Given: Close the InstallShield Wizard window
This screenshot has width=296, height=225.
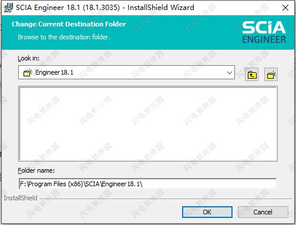Looking at the screenshot, I should pos(285,8).
